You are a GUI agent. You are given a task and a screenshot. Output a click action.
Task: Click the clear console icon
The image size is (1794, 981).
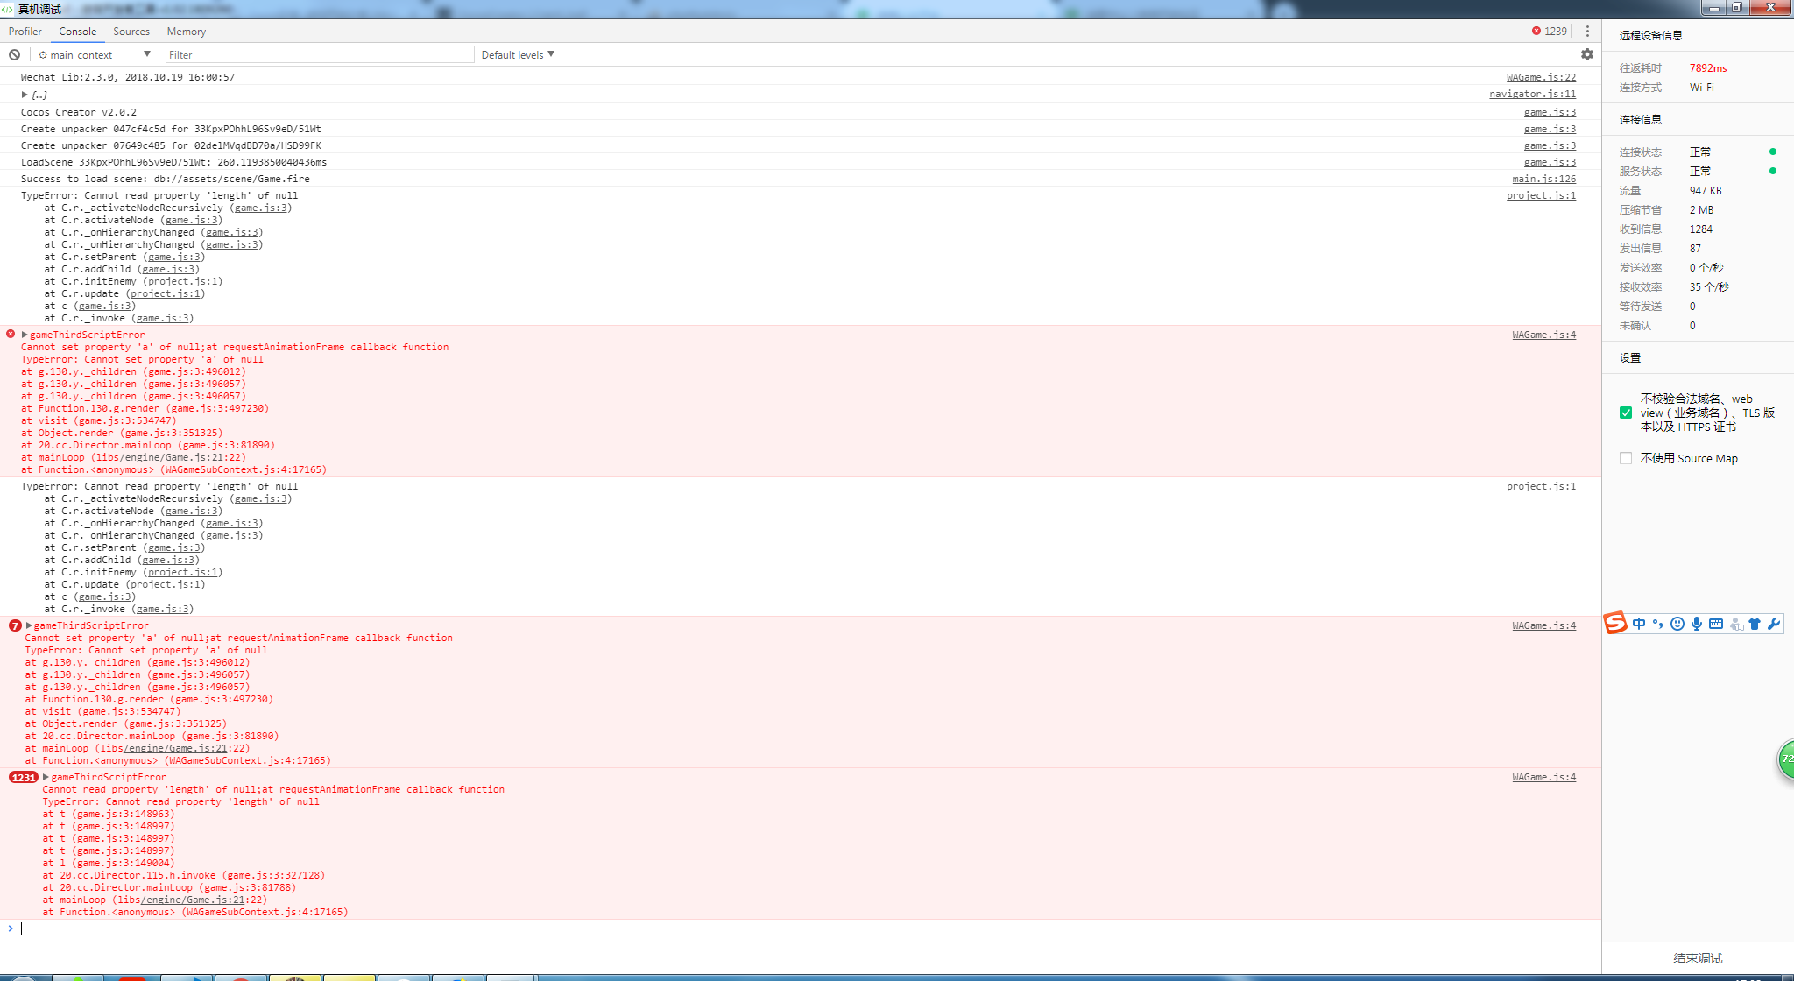point(14,54)
